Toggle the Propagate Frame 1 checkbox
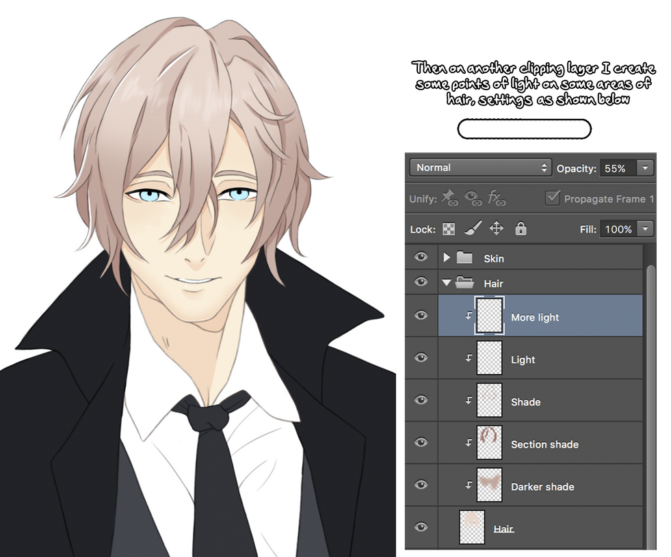Screen dimensions: 671x557 tap(553, 198)
